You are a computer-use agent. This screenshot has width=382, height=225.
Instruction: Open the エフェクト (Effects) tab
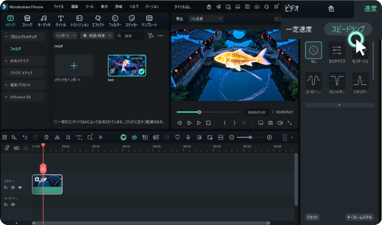click(x=98, y=21)
